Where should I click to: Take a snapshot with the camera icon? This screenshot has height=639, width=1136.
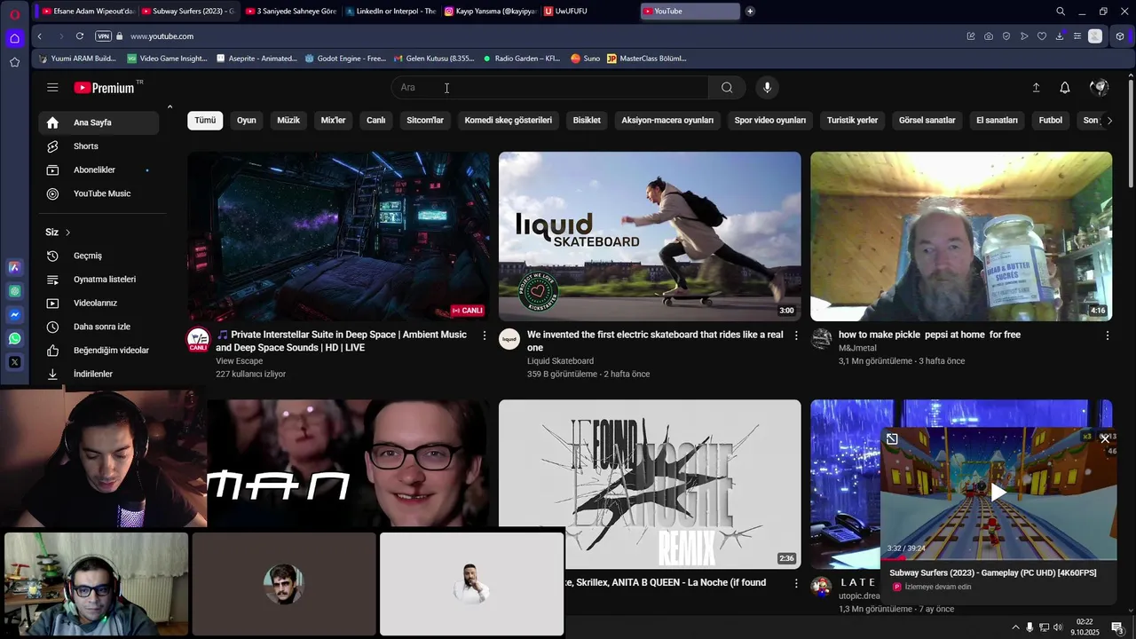click(x=989, y=36)
